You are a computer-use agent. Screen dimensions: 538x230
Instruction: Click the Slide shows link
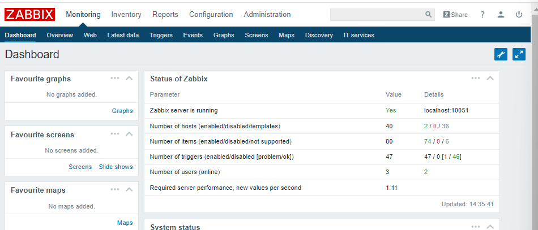pyautogui.click(x=116, y=167)
